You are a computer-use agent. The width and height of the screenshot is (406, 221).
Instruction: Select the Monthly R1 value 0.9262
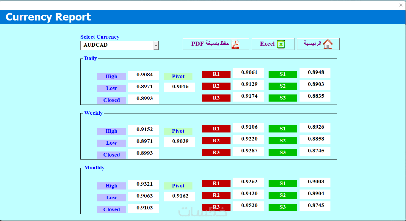248,182
